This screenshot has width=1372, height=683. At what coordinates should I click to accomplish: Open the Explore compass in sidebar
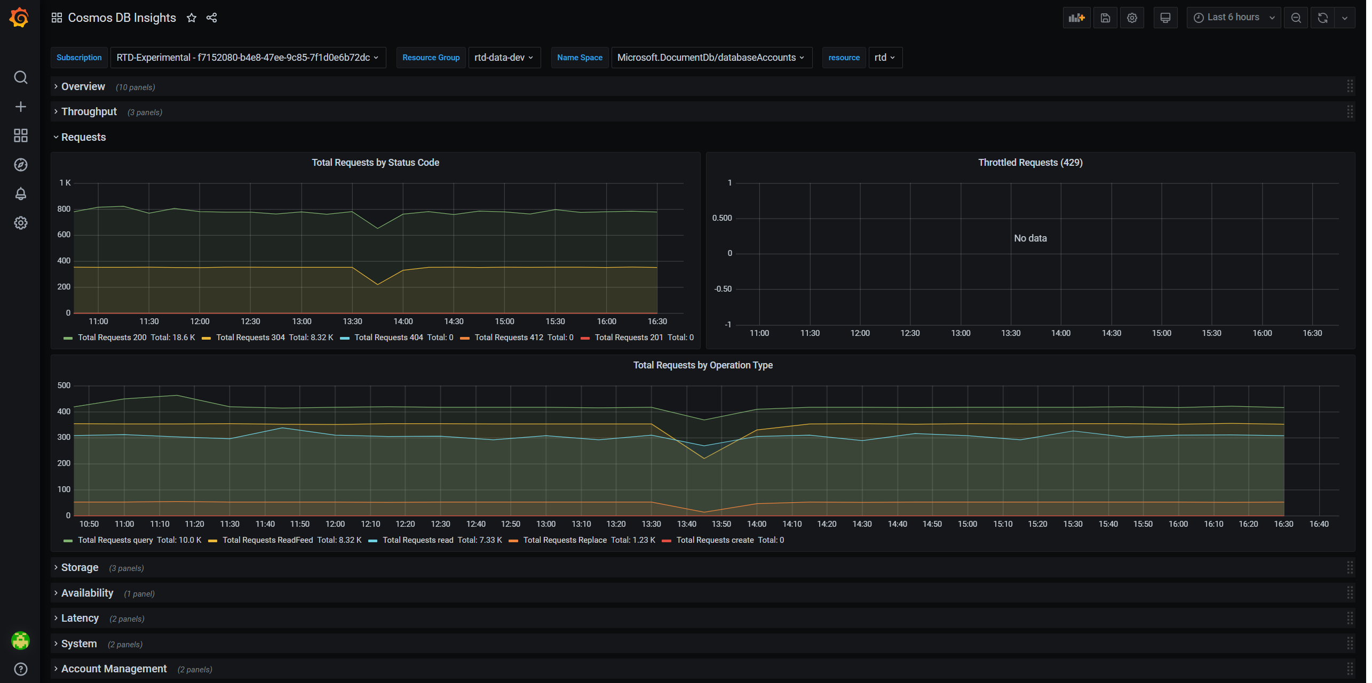pyautogui.click(x=20, y=165)
